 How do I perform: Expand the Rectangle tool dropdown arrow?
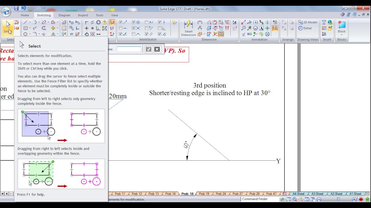(x=30, y=28)
